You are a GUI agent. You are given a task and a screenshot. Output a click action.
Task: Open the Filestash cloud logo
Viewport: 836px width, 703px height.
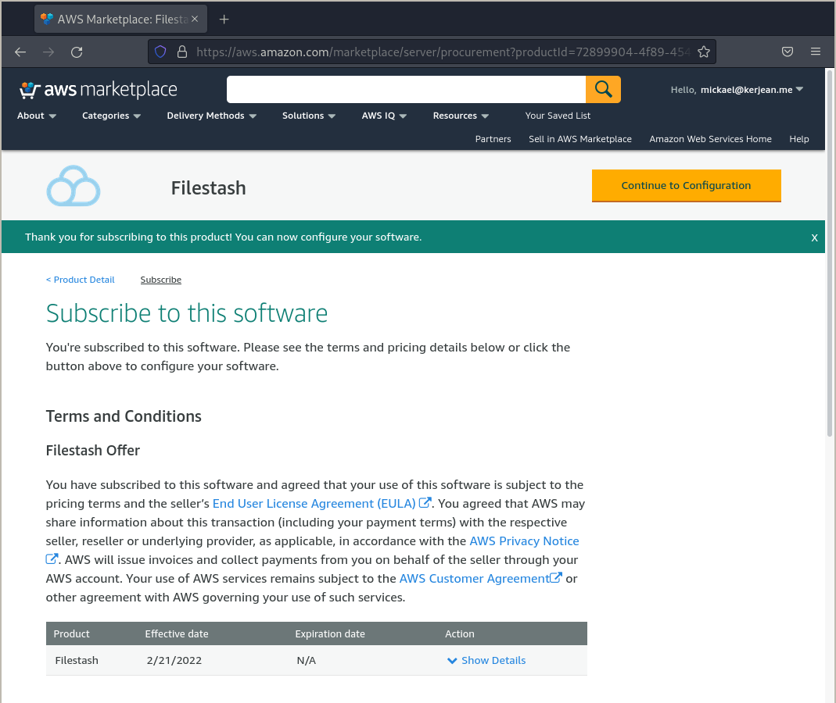pyautogui.click(x=73, y=187)
